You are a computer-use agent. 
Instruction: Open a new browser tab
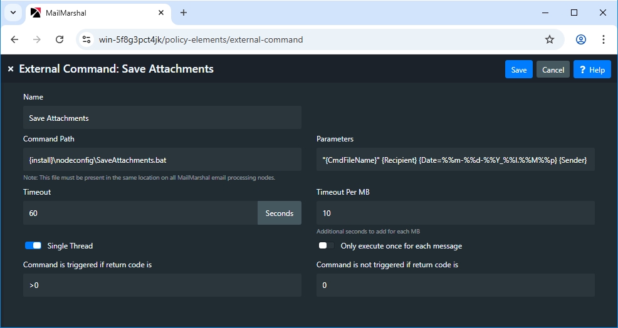pyautogui.click(x=184, y=13)
